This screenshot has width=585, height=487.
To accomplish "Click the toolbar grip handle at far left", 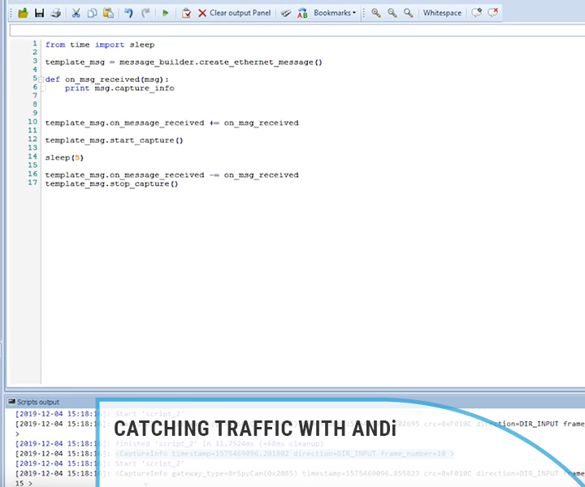I will click(11, 14).
